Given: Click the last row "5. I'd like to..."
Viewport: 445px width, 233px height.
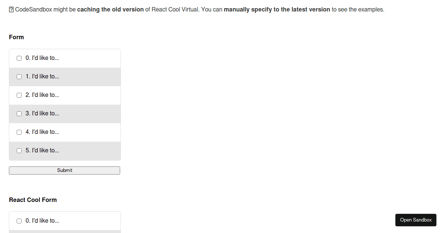Looking at the screenshot, I should [x=65, y=151].
